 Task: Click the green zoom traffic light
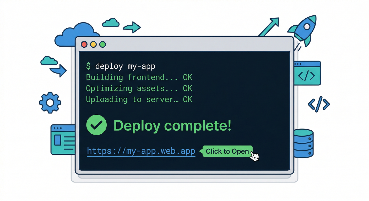(102, 44)
